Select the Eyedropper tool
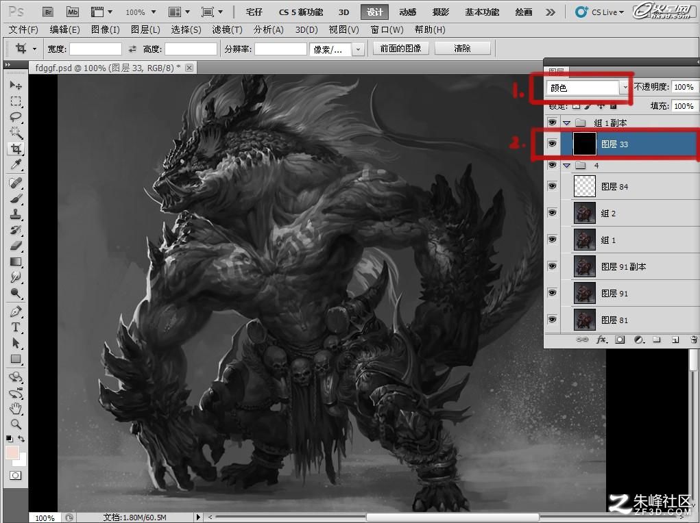This screenshot has width=700, height=523. pyautogui.click(x=16, y=164)
